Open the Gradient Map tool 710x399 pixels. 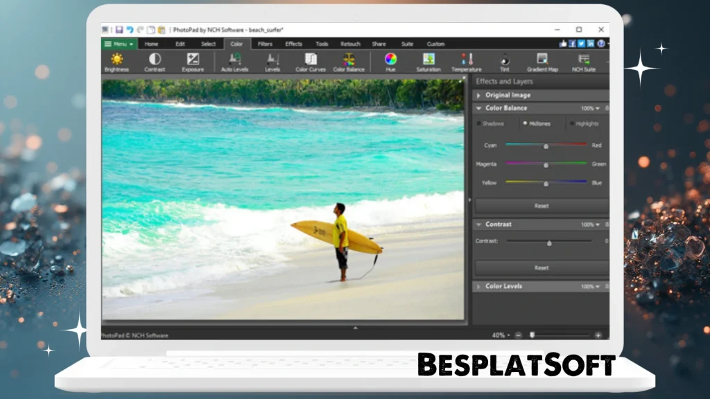click(x=542, y=60)
